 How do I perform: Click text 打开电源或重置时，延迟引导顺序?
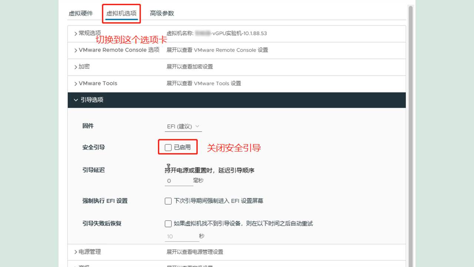coord(210,170)
